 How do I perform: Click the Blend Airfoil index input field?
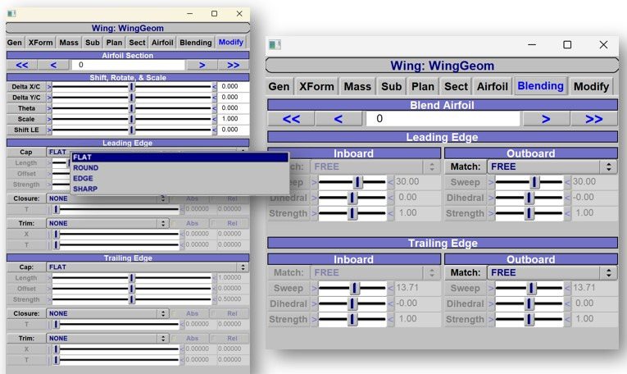pyautogui.click(x=443, y=119)
